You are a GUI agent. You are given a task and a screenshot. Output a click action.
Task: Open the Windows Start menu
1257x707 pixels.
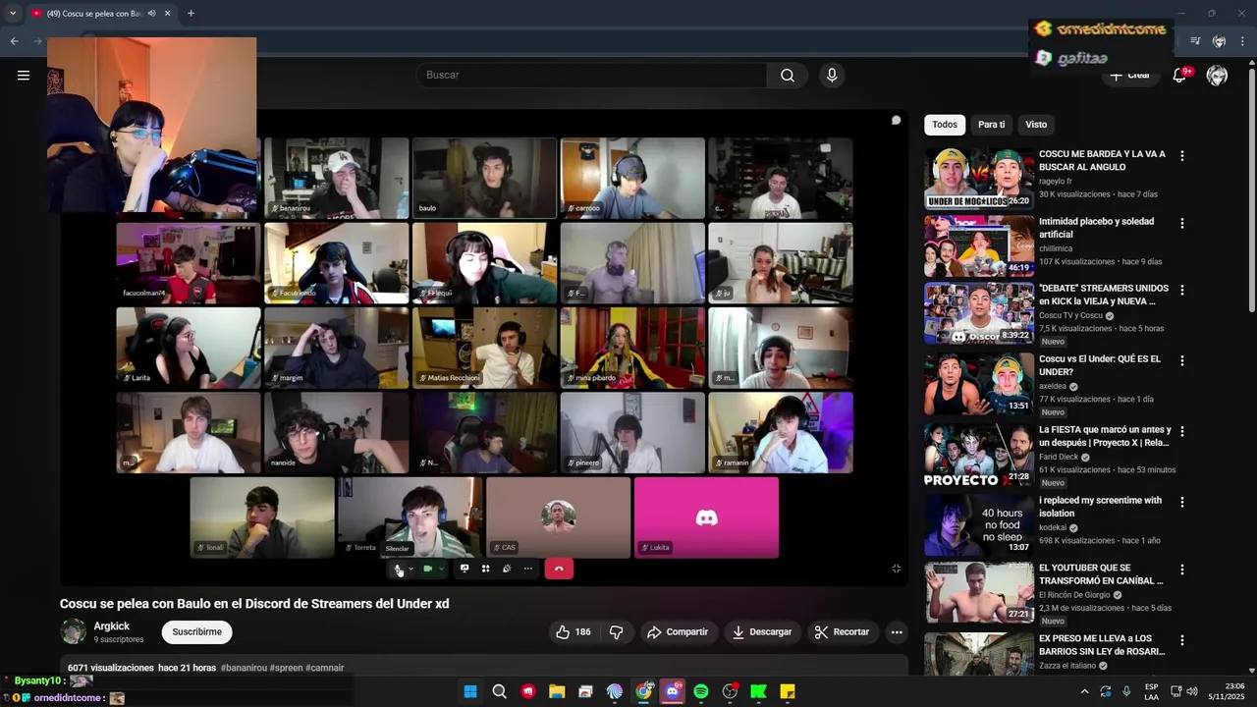tap(470, 691)
